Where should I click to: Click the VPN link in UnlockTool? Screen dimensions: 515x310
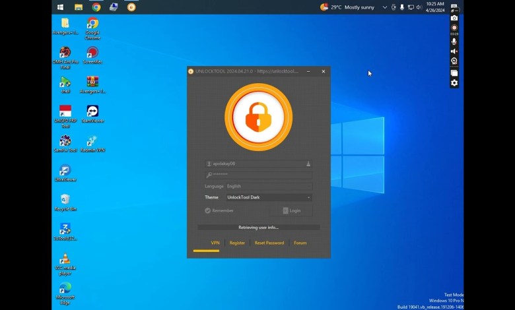pos(215,243)
